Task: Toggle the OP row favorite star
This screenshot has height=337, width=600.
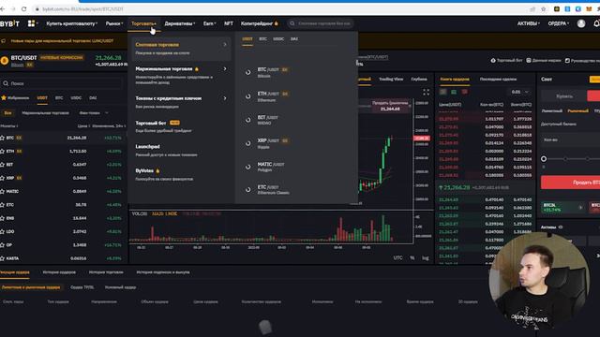Action: tap(2, 245)
